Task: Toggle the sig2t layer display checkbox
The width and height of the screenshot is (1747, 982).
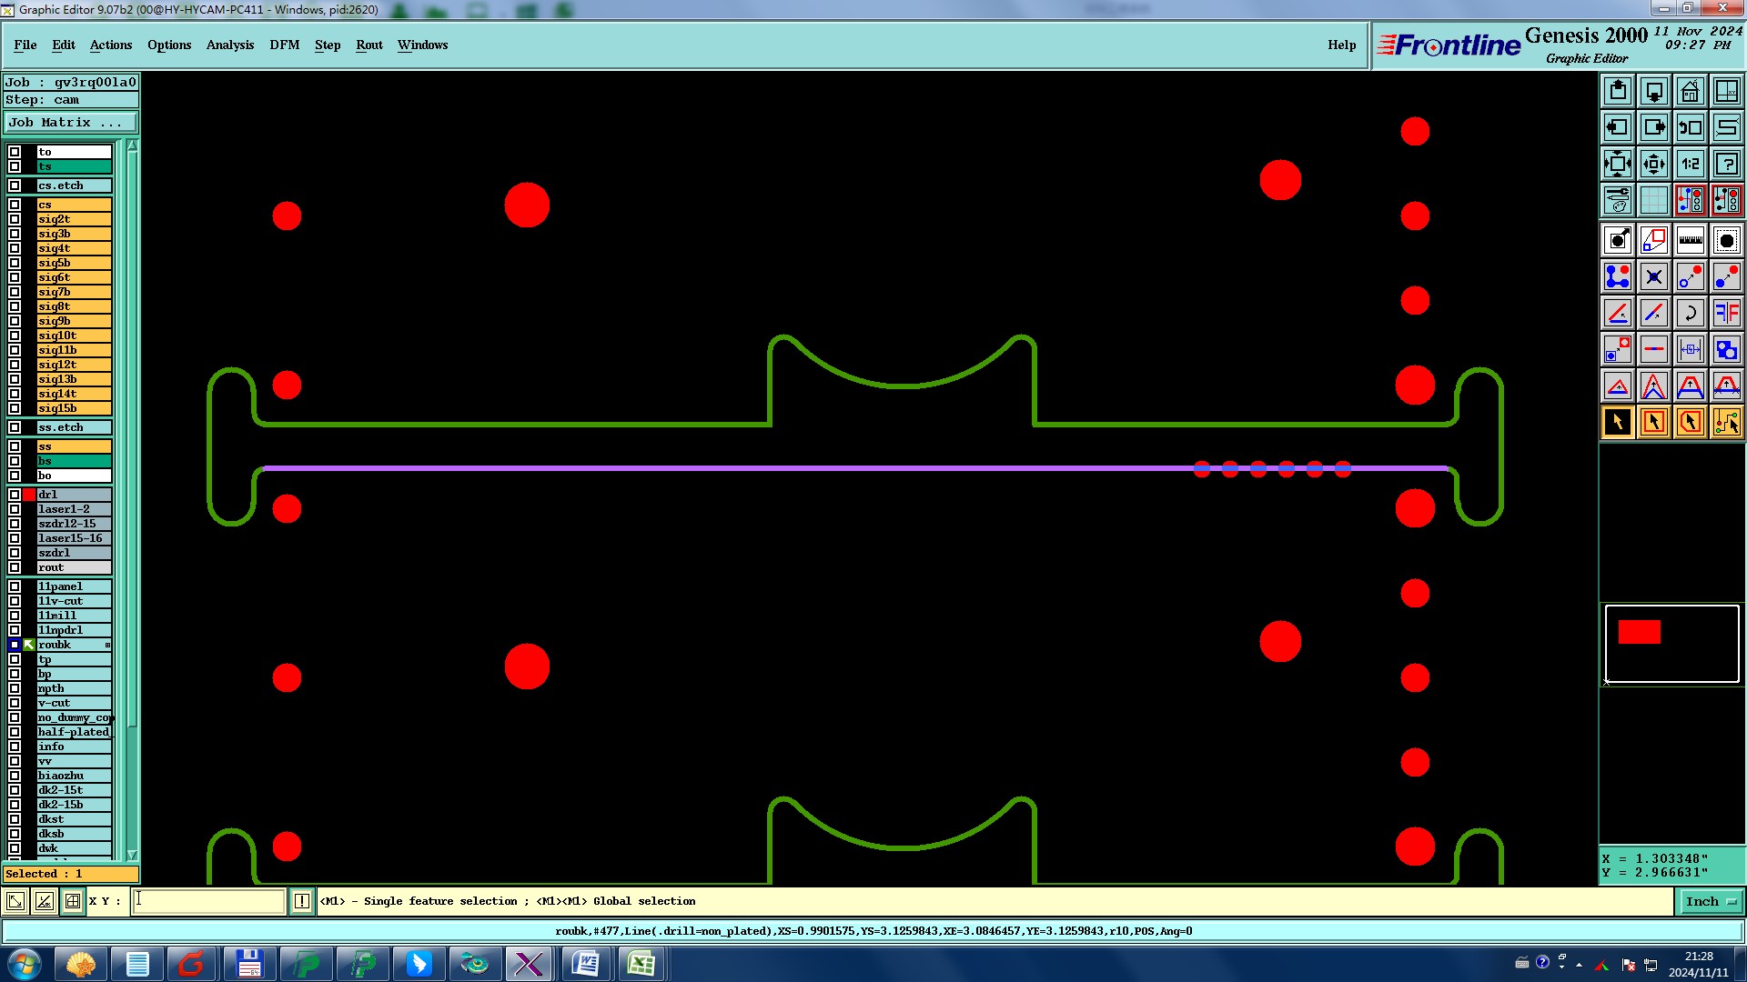Action: coord(15,219)
